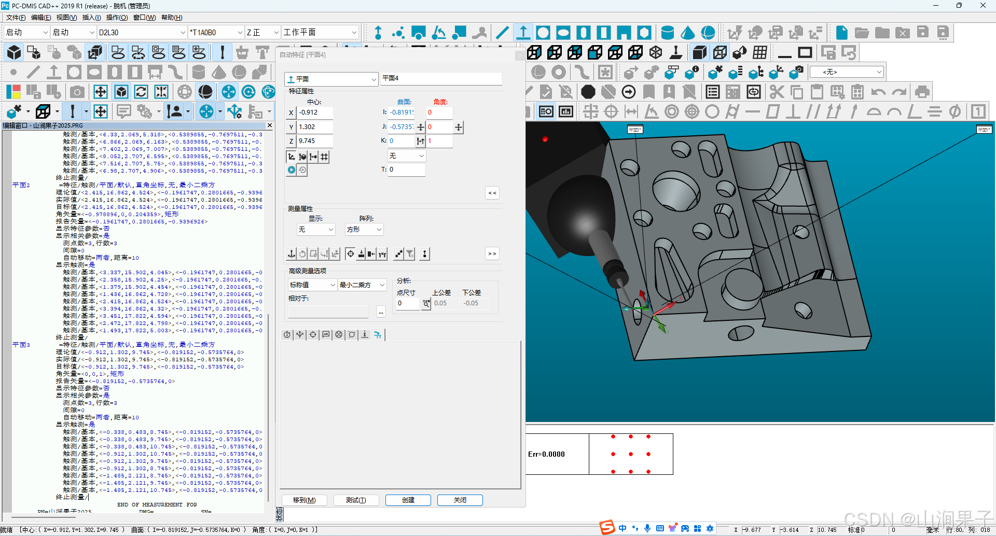The image size is (996, 536).
Task: Click the print icon in toolbar
Action: 922,92
